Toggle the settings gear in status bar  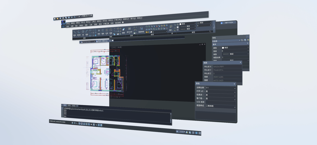point(196,133)
